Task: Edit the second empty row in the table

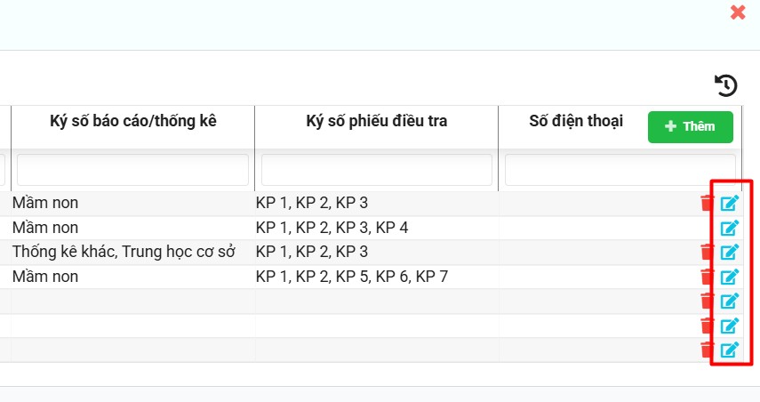Action: (x=730, y=326)
